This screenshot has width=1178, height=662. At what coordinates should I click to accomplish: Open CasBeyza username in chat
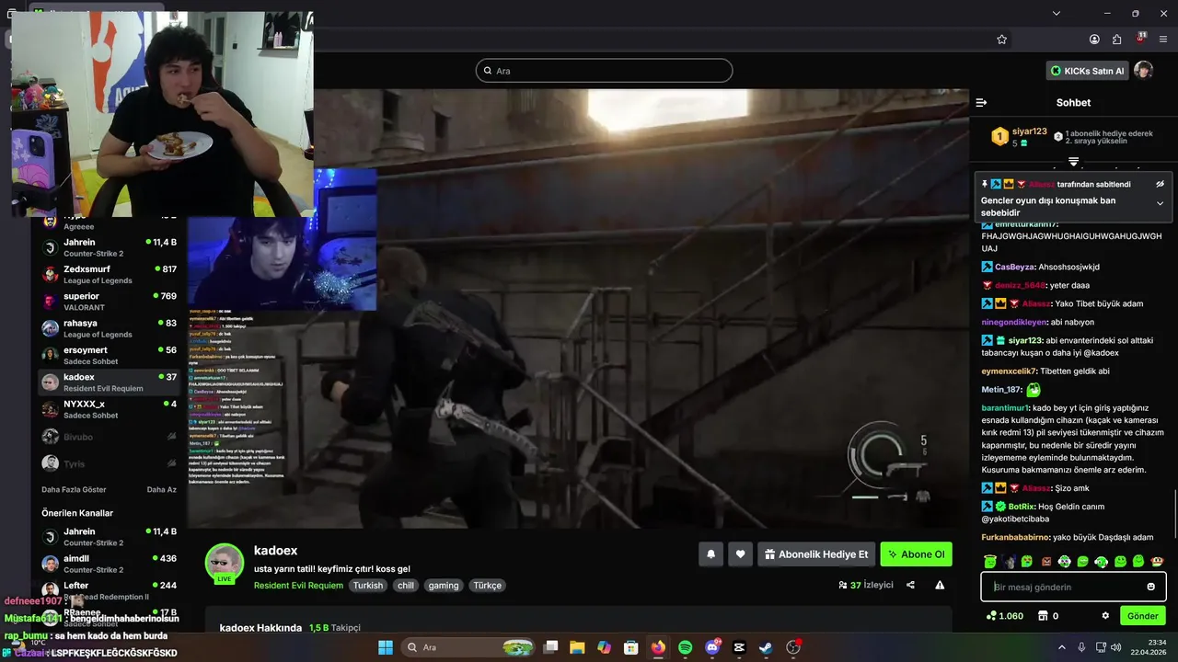point(1014,267)
